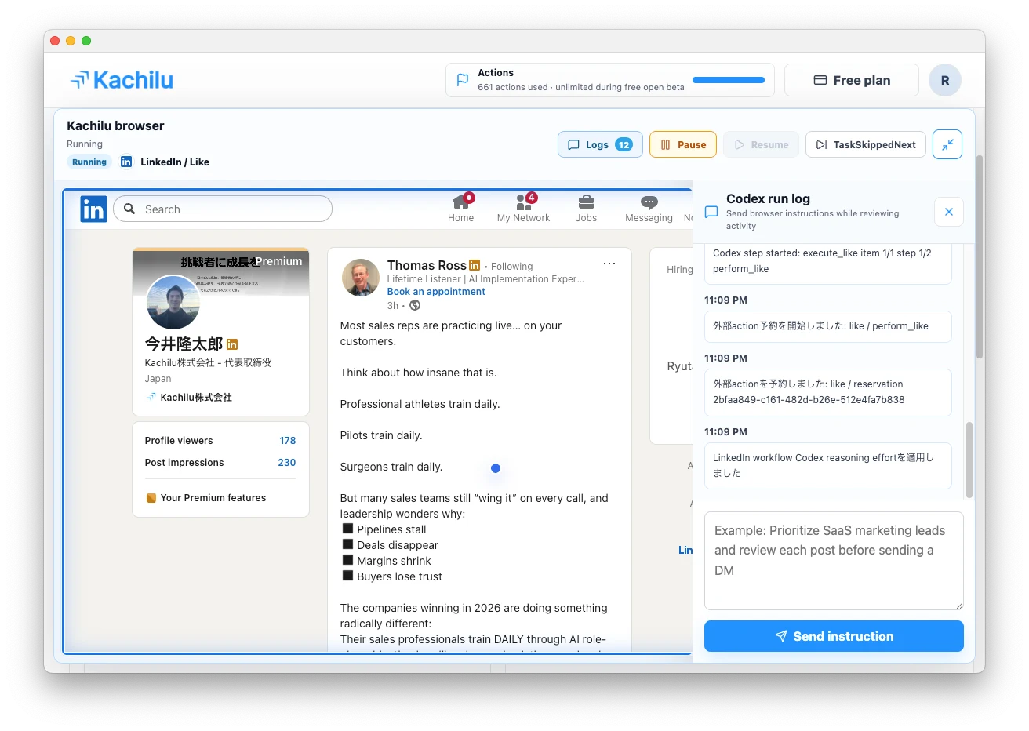Screen dimensions: 1029x731
Task: Open the LinkedIn Home tab
Action: 461,209
